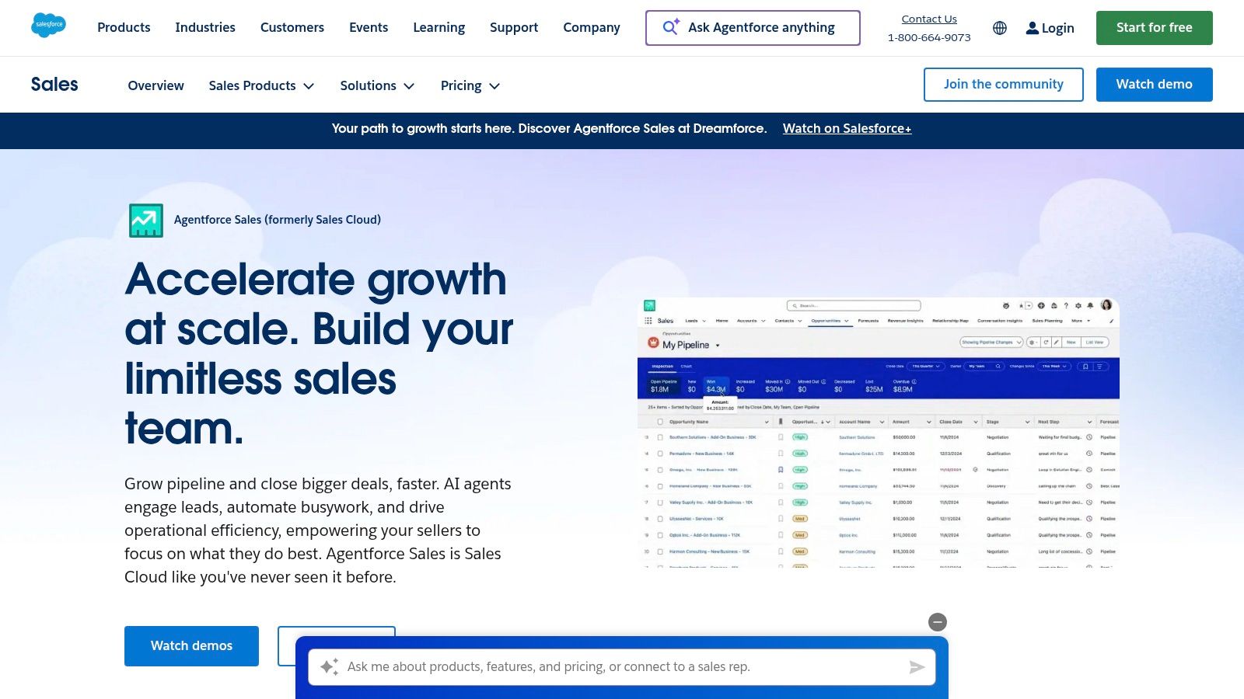Image resolution: width=1244 pixels, height=699 pixels.
Task: Click the Salesforce cloud logo
Action: (48, 24)
